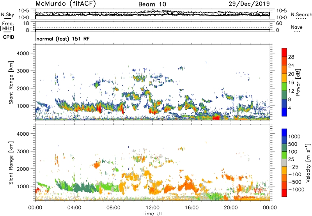
Task: Click the 3000 tick on power panel axis
Action: [23, 71]
